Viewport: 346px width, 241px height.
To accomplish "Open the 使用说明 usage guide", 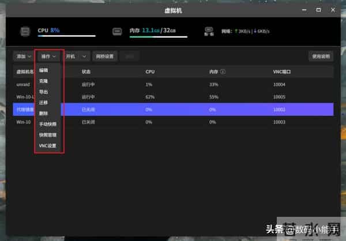I will point(321,56).
